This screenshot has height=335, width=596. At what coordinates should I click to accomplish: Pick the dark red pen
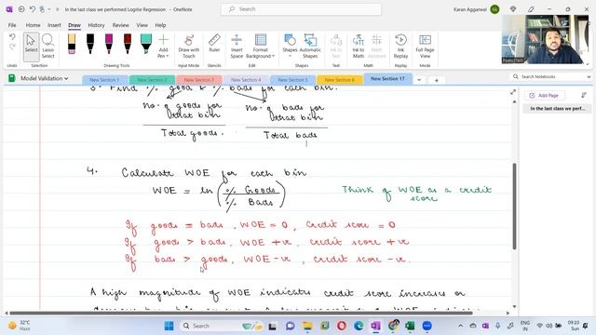(128, 44)
